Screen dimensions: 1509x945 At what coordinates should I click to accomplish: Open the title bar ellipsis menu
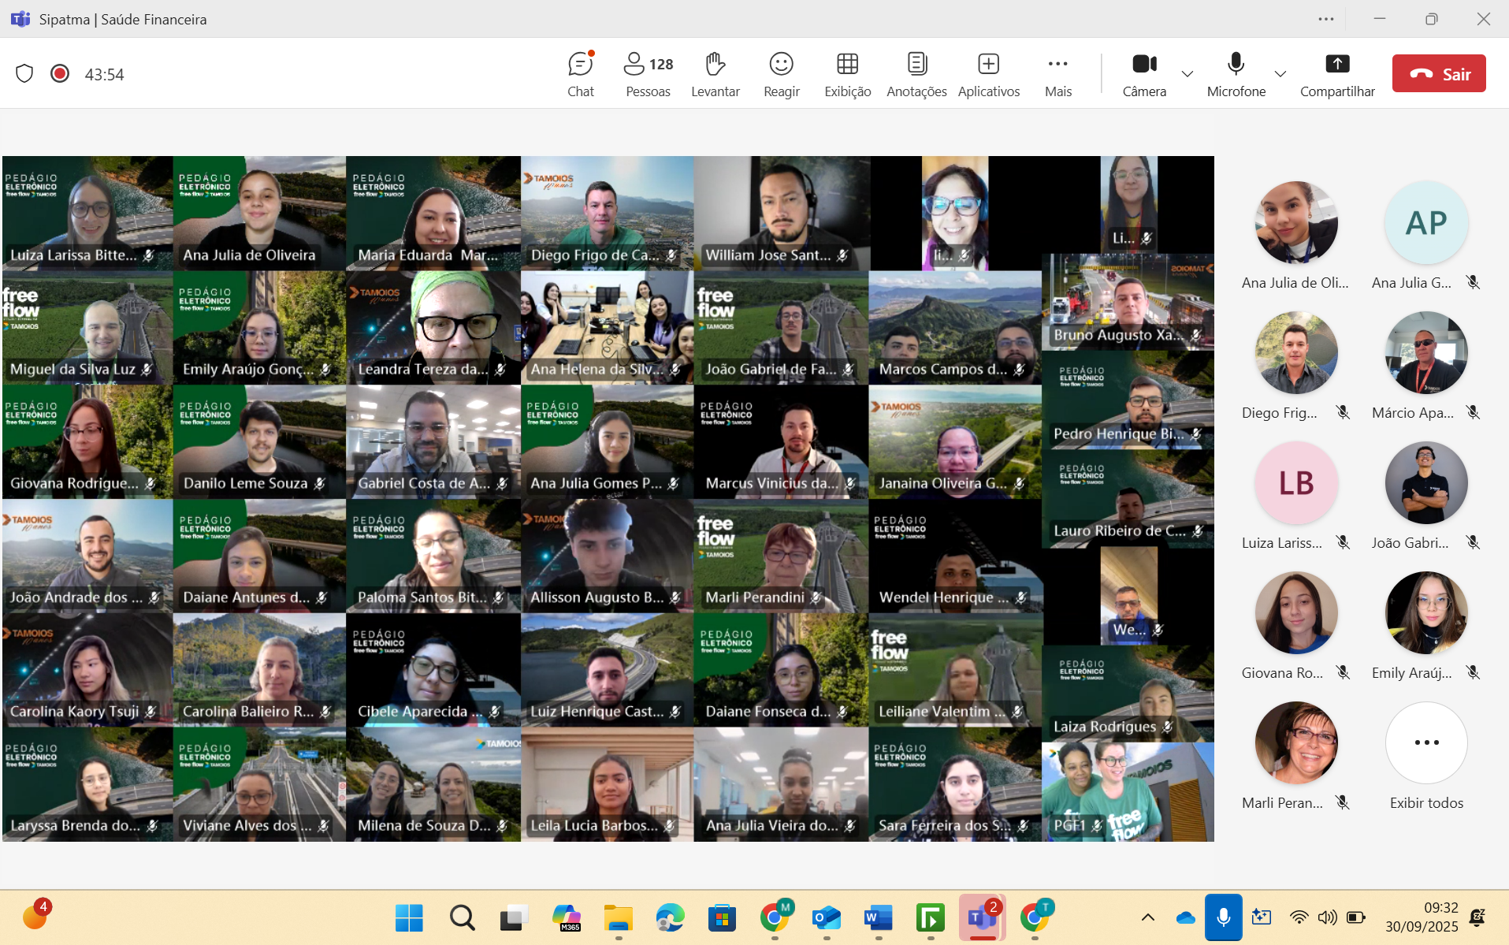[x=1326, y=19]
